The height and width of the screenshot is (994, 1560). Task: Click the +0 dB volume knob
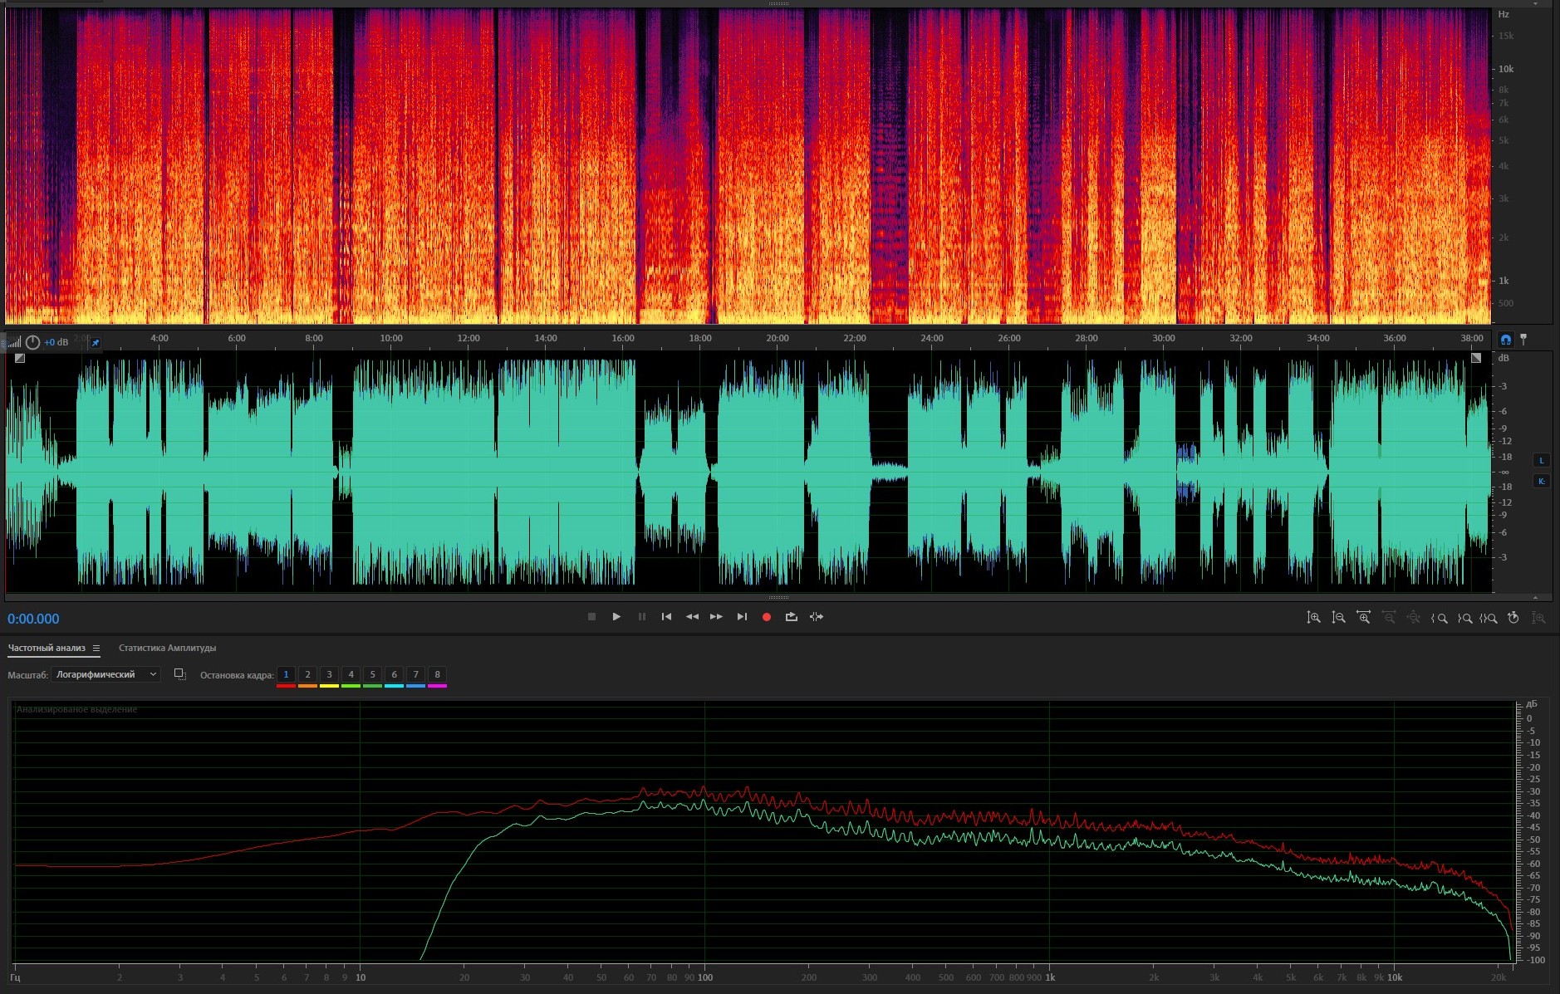[33, 342]
